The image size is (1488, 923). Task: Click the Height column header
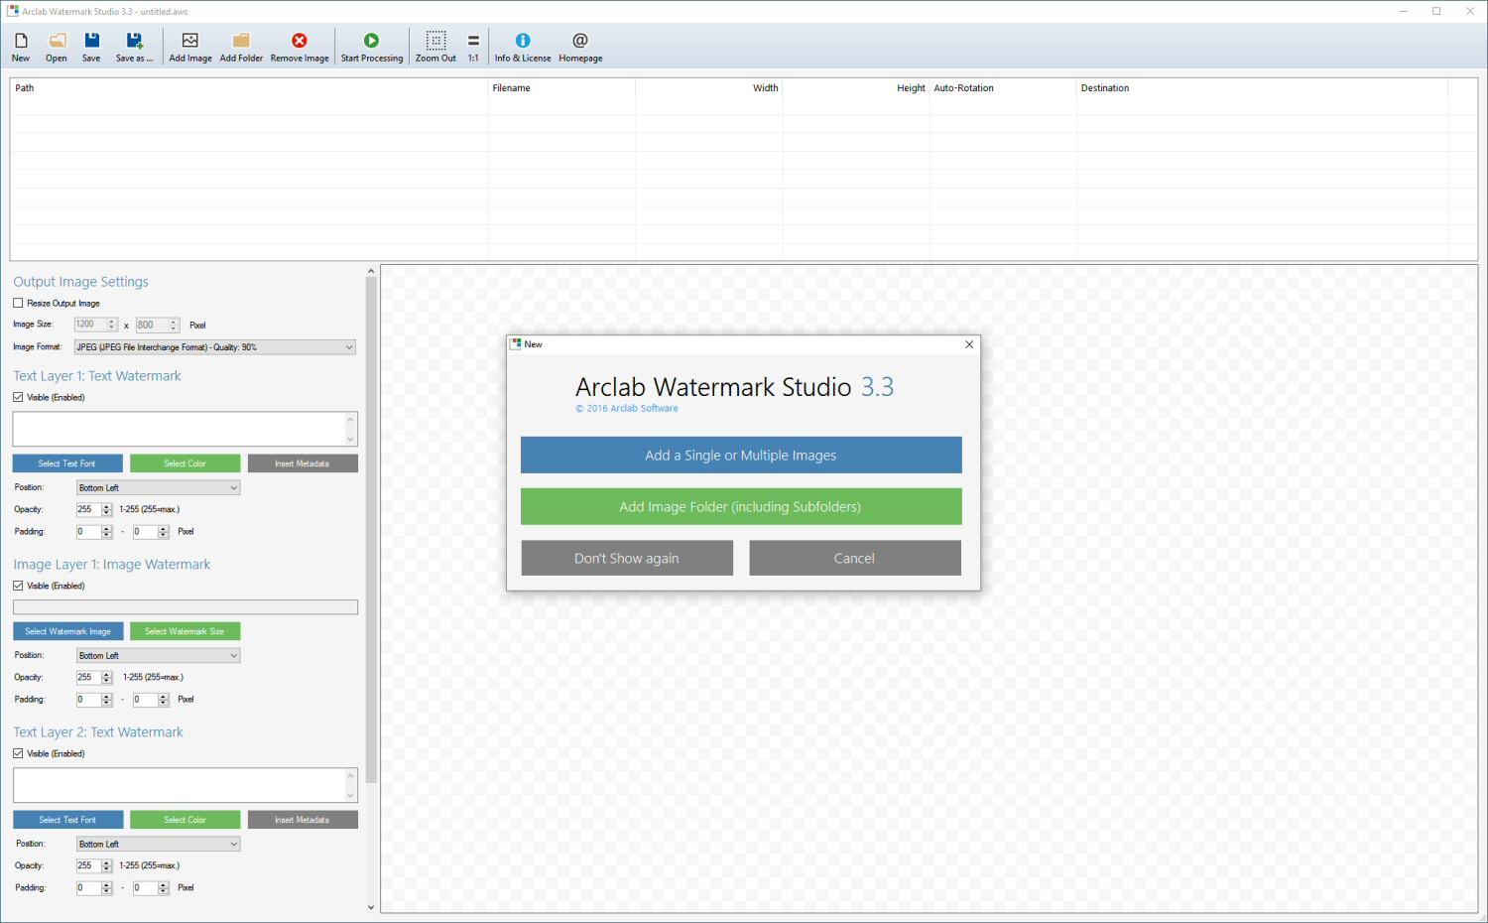pos(856,88)
